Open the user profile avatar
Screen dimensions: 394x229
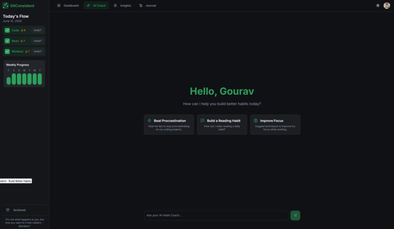387,5
